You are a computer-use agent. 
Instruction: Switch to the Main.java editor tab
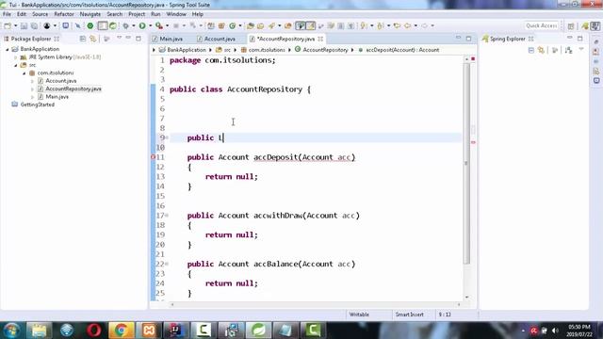coord(171,39)
